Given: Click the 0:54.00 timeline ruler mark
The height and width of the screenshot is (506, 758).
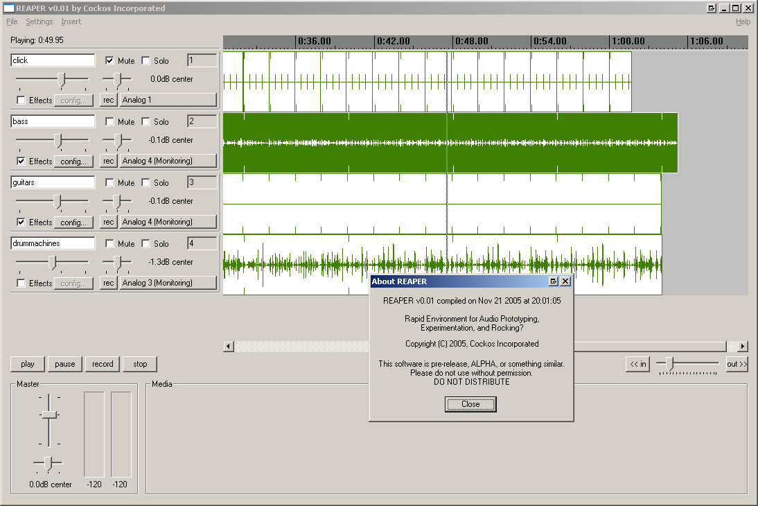Looking at the screenshot, I should 549,41.
